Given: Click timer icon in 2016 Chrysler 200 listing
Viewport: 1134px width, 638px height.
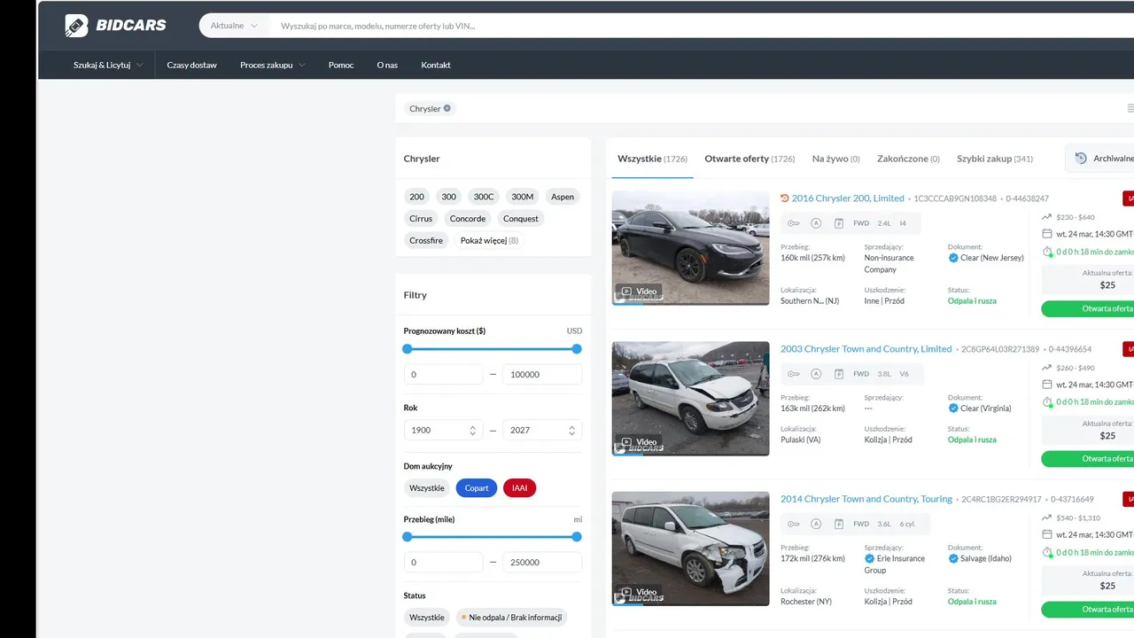Looking at the screenshot, I should click(1047, 252).
